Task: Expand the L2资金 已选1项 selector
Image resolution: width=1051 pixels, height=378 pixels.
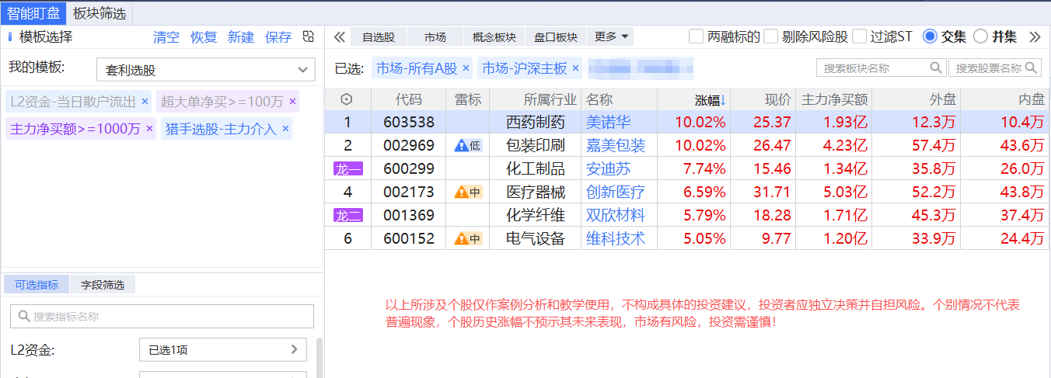Action: click(x=222, y=350)
